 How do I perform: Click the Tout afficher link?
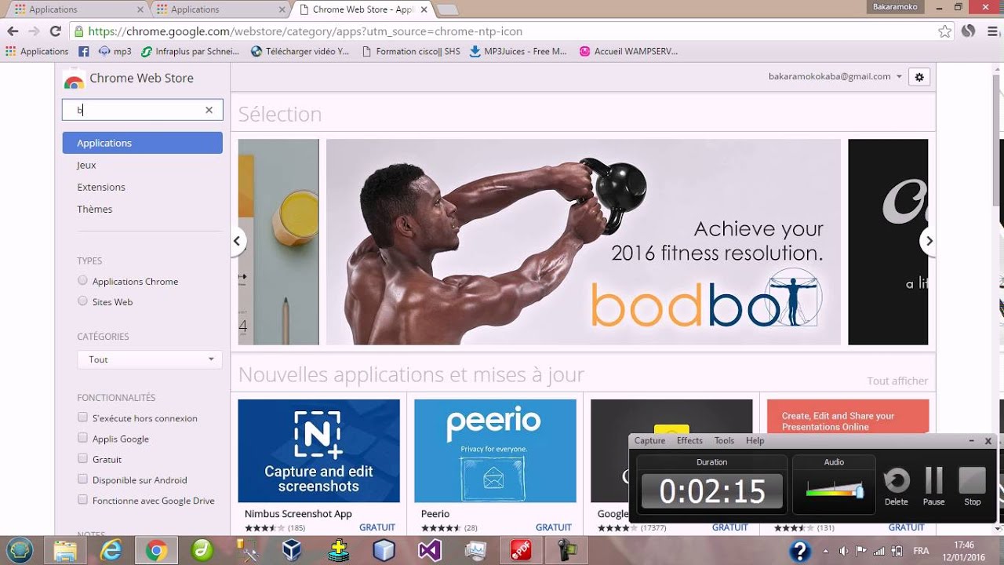[x=897, y=381]
